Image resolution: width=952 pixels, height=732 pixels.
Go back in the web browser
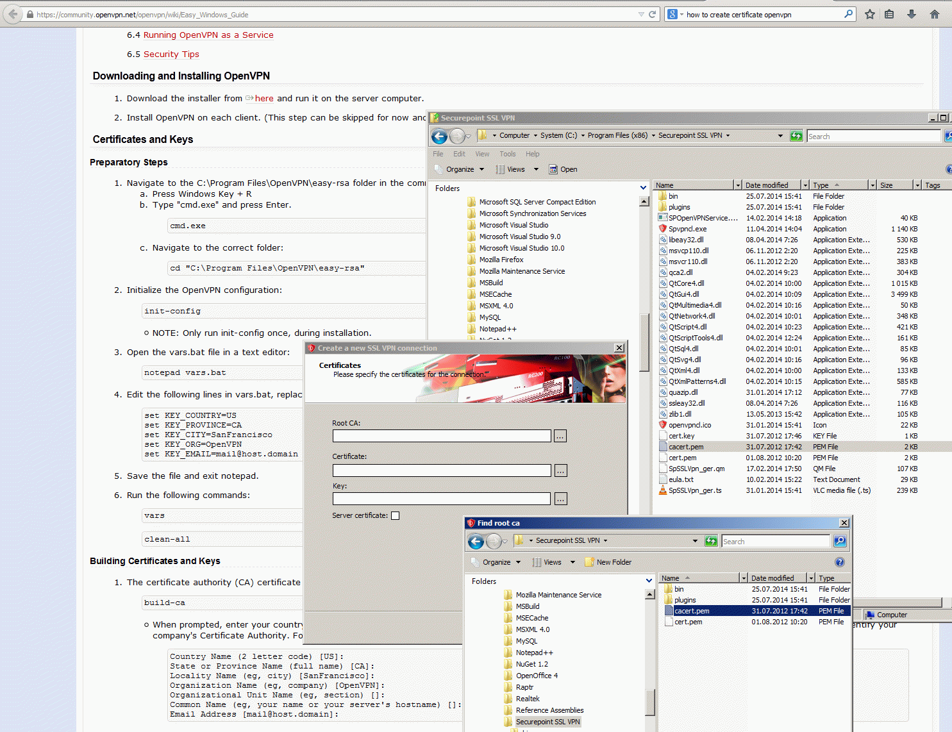point(13,14)
